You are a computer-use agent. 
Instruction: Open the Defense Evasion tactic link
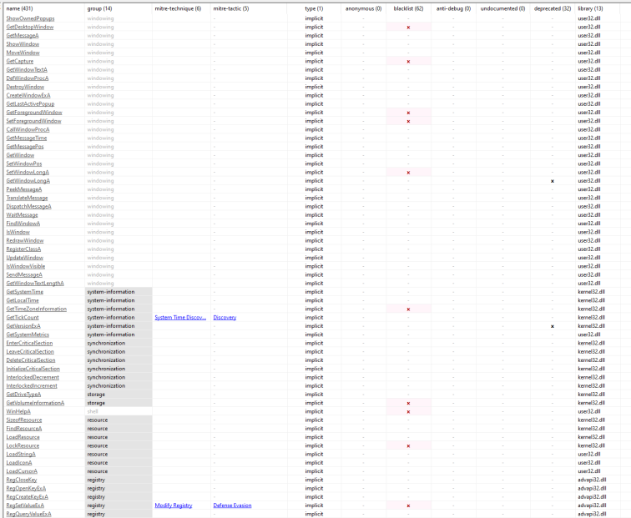point(232,505)
